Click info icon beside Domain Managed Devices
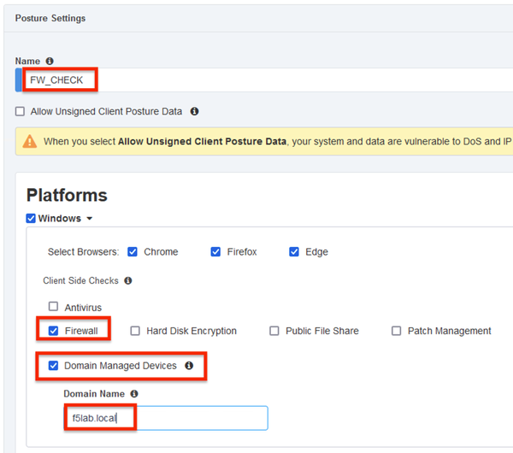 189,366
